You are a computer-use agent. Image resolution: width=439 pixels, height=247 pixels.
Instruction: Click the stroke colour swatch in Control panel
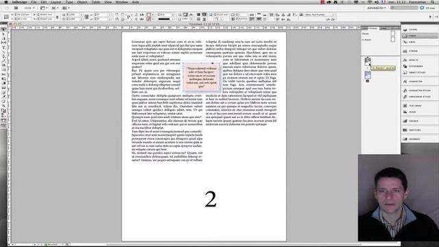point(149,19)
